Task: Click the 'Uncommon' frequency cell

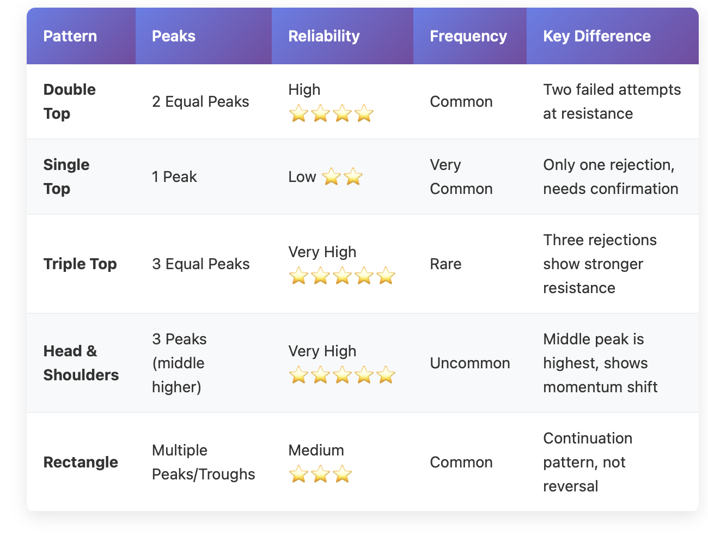Action: pyautogui.click(x=470, y=363)
